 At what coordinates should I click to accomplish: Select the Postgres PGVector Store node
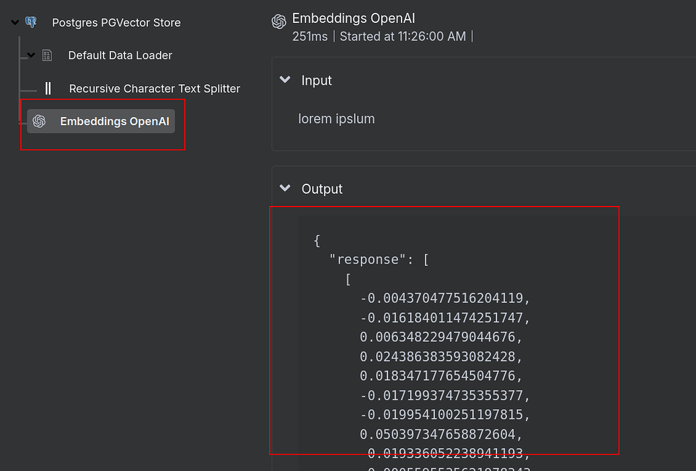tap(116, 22)
